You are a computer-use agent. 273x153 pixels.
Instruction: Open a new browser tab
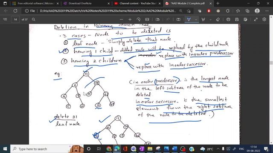(x=218, y=3)
